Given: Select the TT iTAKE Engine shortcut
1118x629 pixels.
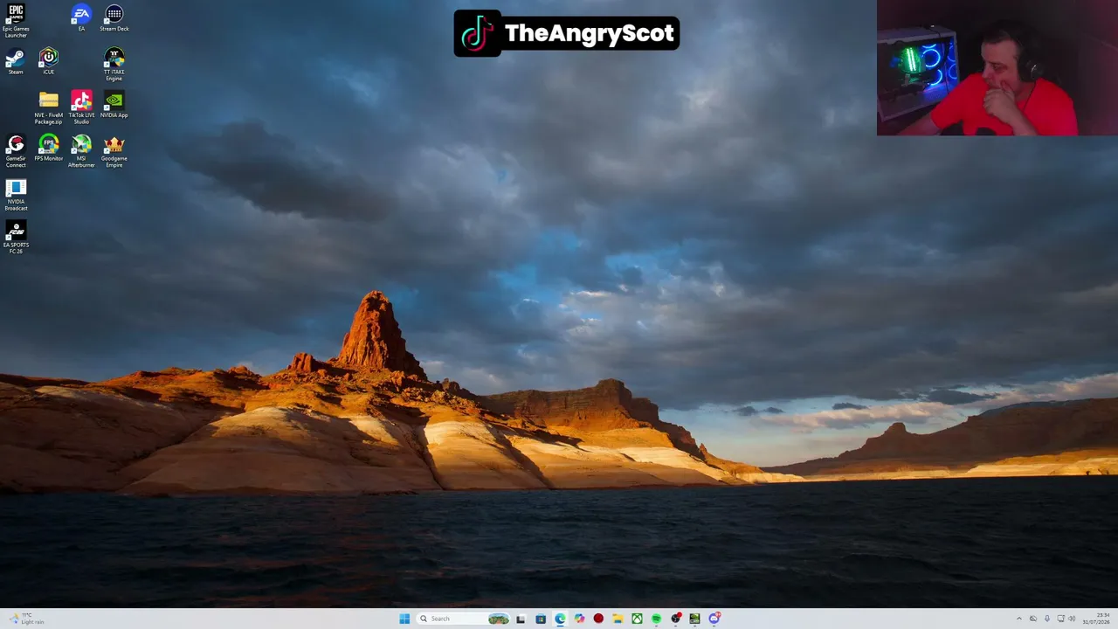Looking at the screenshot, I should (x=114, y=65).
